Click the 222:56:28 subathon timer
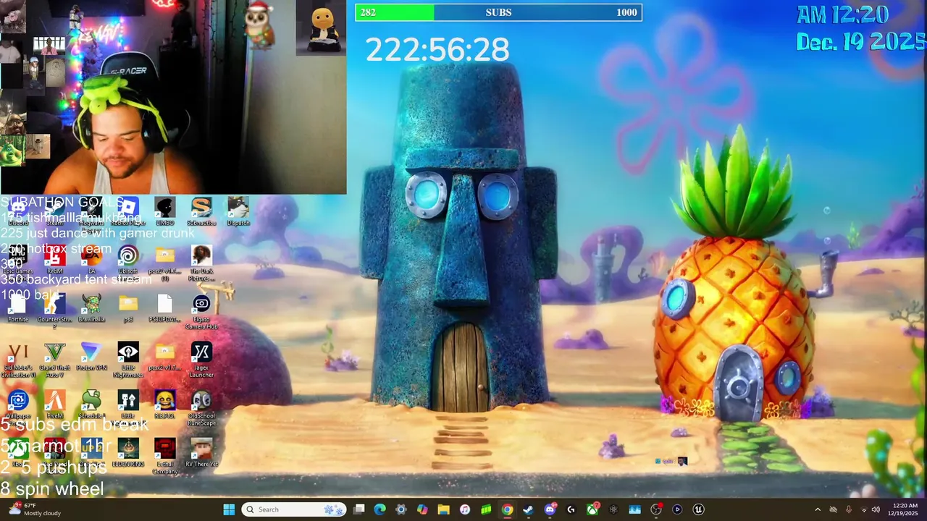 [x=437, y=50]
